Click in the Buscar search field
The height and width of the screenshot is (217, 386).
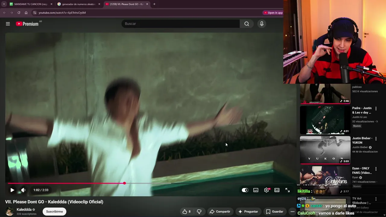tap(180, 24)
